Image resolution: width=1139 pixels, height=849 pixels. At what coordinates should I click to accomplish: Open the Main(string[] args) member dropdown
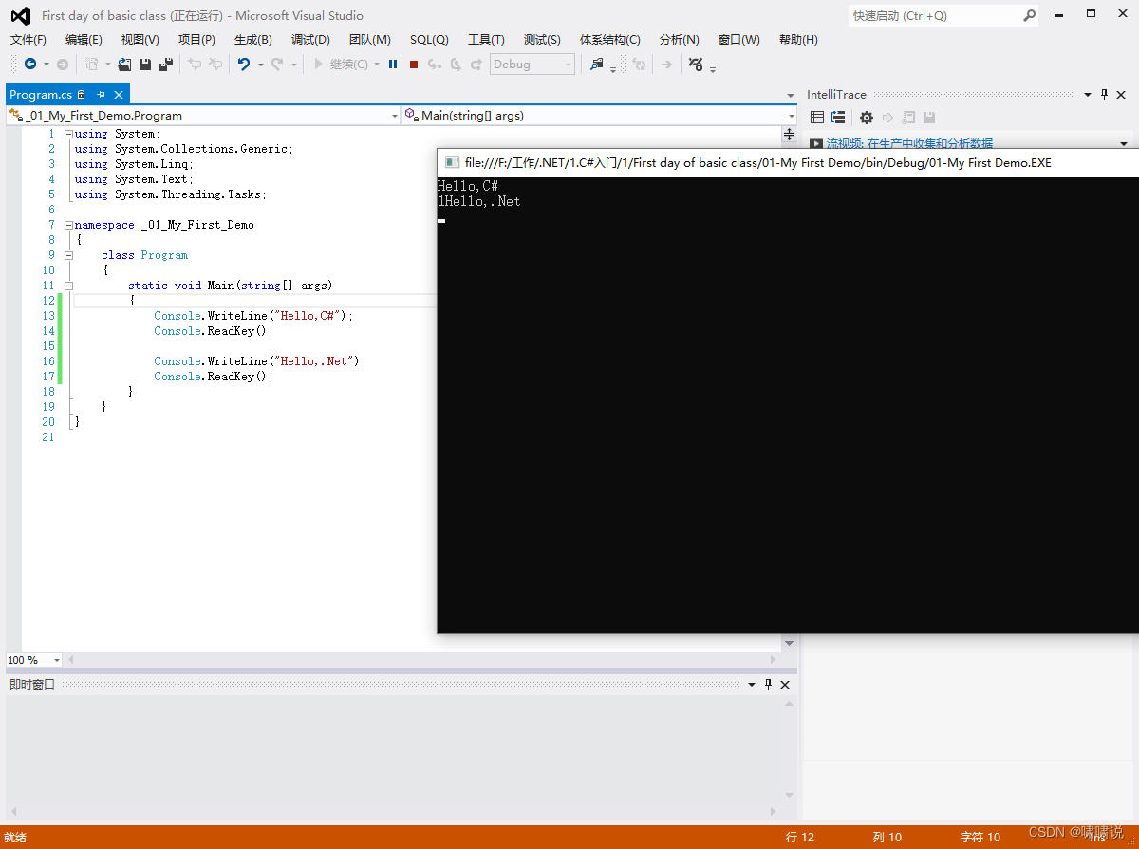coord(790,116)
